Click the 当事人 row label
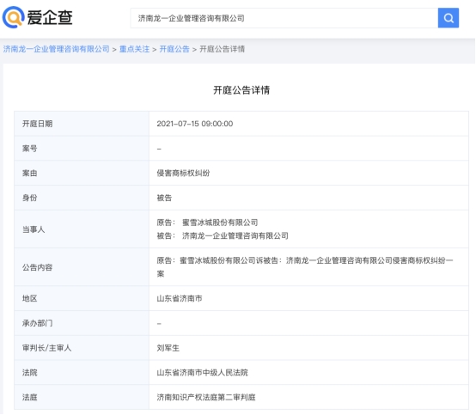The image size is (476, 415). click(x=34, y=229)
